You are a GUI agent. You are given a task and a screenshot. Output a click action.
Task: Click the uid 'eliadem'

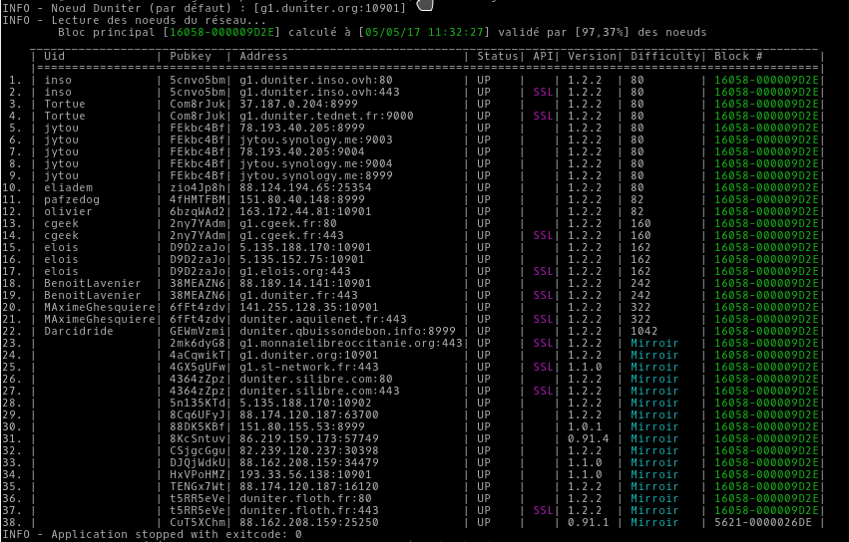click(68, 187)
